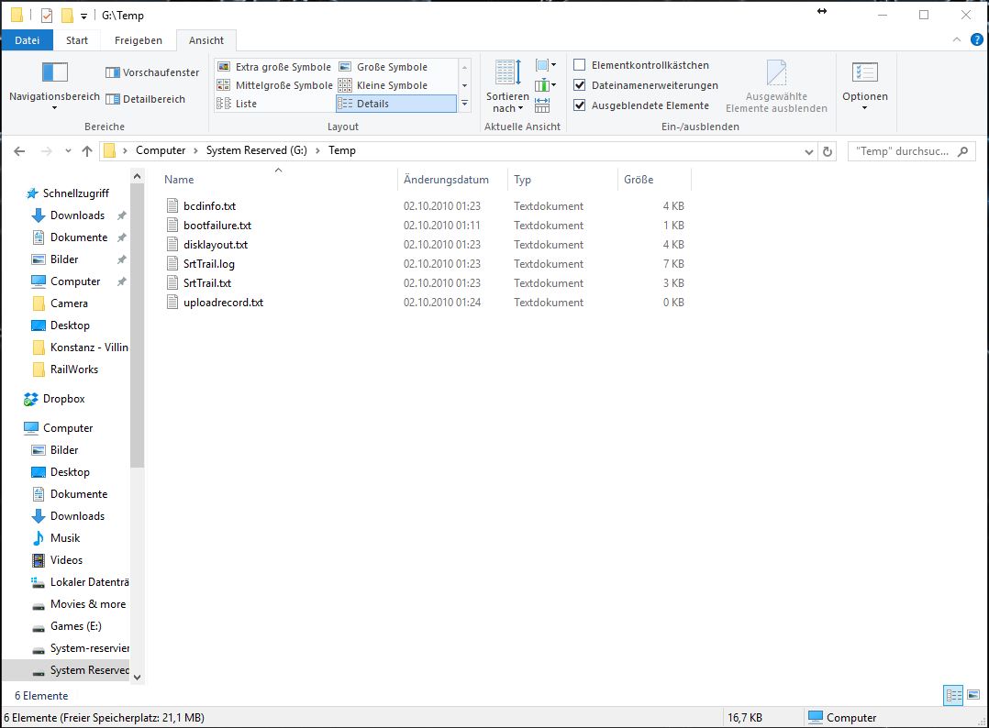
Task: Select Mittelgroße Symbole layout
Action: coord(274,85)
